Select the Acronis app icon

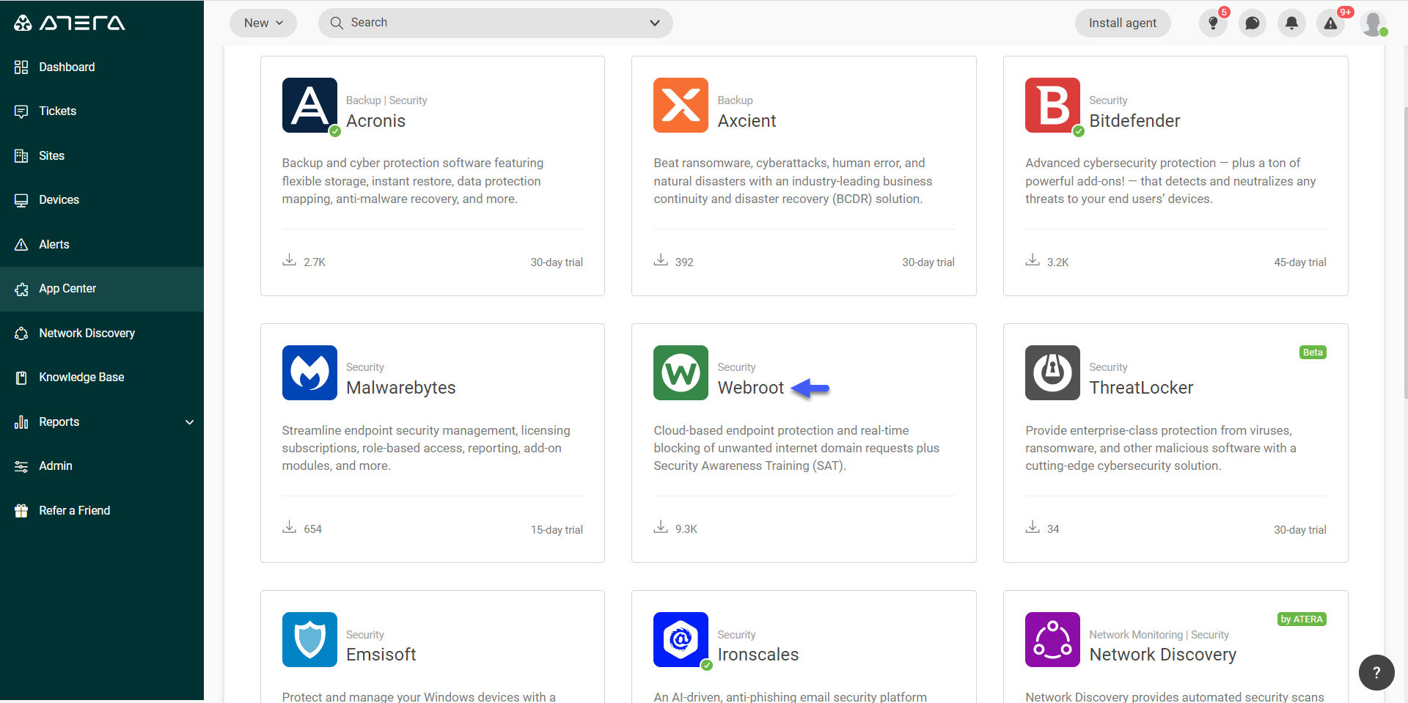click(x=309, y=106)
